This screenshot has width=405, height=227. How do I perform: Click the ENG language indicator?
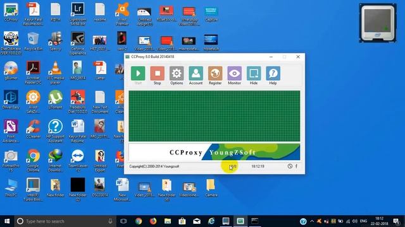point(363,221)
